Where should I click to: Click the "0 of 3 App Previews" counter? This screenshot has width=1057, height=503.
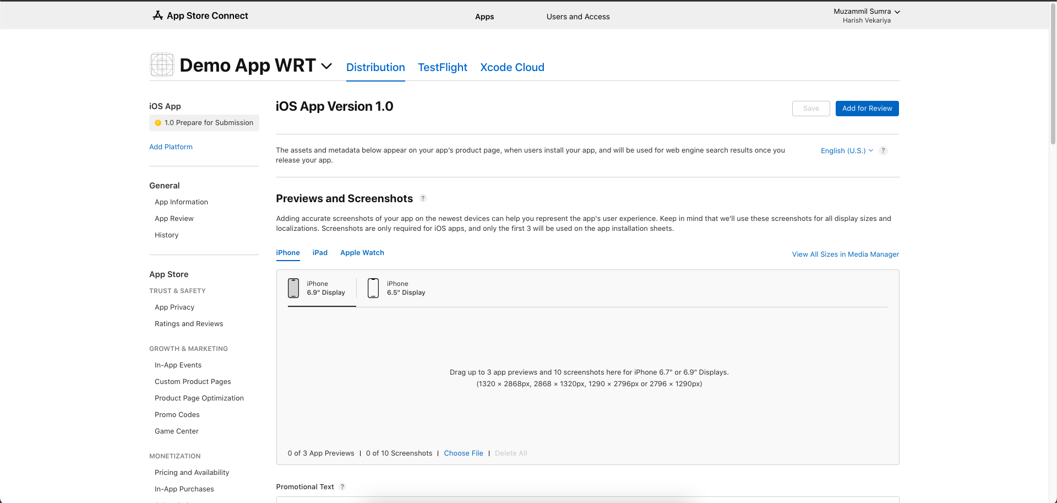321,453
